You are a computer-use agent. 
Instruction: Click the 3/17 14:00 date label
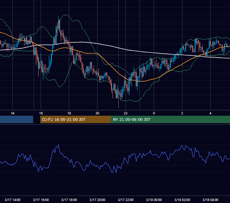point(13,200)
